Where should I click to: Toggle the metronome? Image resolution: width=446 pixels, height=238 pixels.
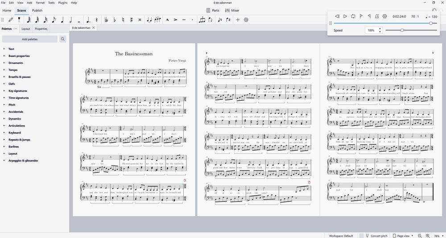377,16
